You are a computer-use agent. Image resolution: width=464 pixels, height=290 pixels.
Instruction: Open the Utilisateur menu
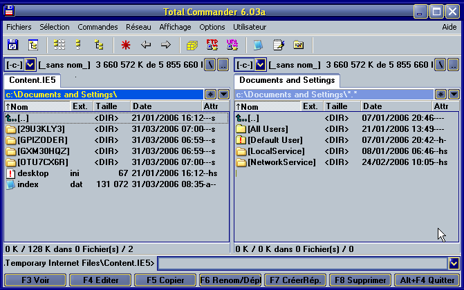pos(250,27)
